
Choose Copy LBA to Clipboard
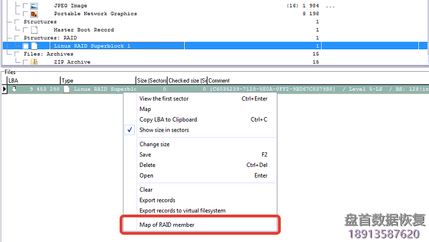coord(168,119)
